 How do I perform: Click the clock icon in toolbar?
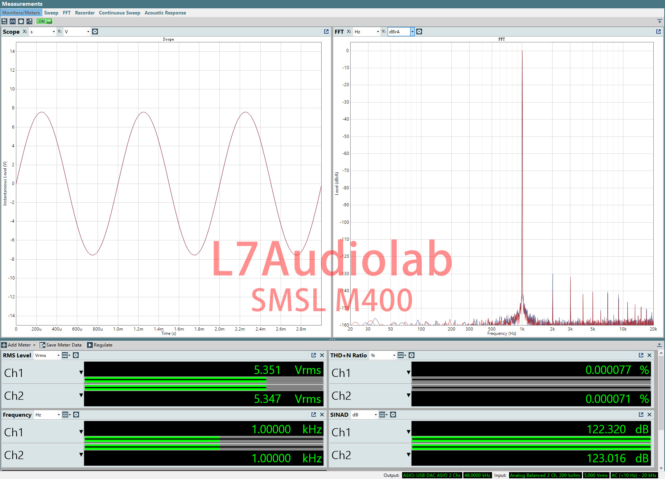click(21, 21)
